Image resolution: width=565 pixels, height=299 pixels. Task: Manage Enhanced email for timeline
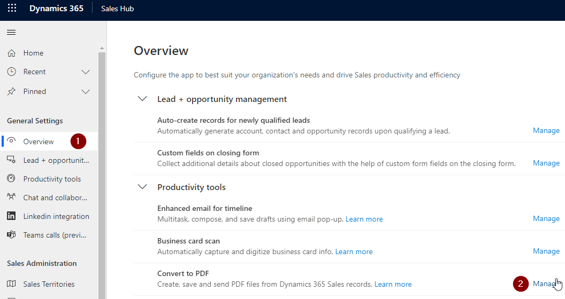(546, 218)
